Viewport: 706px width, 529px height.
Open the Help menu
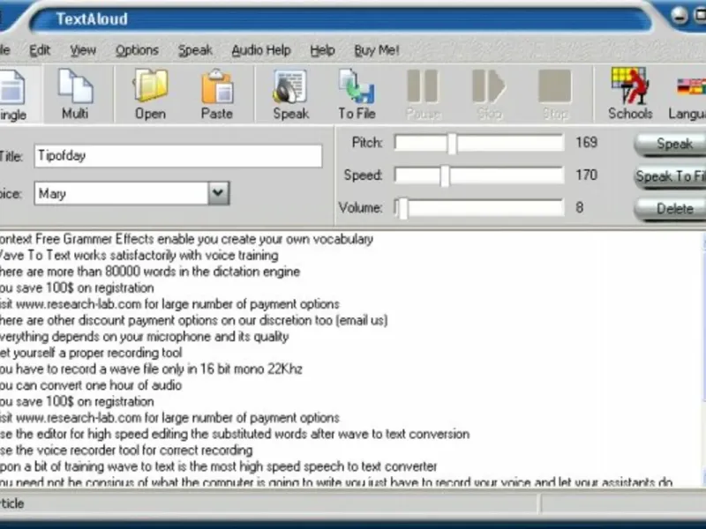(322, 50)
